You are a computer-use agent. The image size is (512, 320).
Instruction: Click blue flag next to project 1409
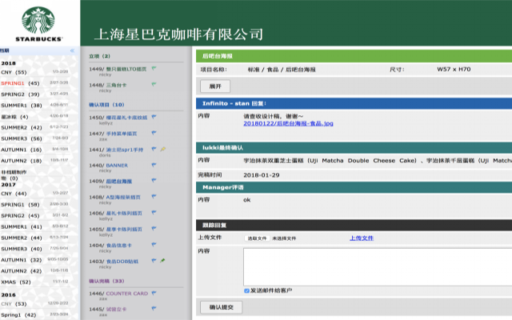(x=154, y=181)
